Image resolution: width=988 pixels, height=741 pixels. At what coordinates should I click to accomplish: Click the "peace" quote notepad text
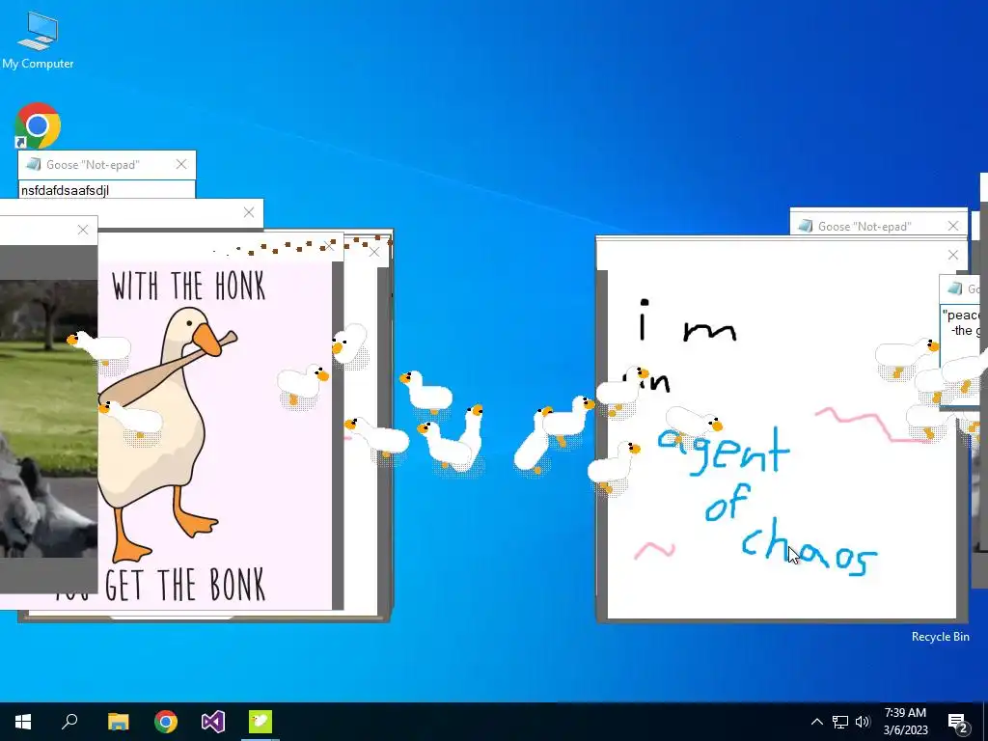960,323
